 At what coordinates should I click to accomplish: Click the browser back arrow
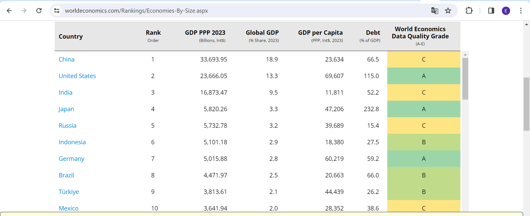pos(9,11)
